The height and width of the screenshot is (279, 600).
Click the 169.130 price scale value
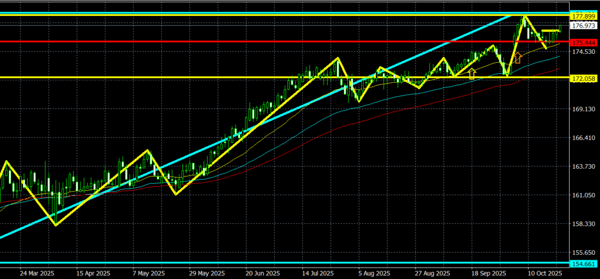click(582, 110)
